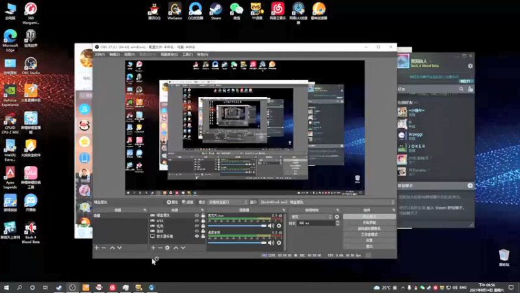Viewport: 520px width, 293px height.
Task: Toggle visibility eye for 吃鸡 source
Action: click(197, 226)
